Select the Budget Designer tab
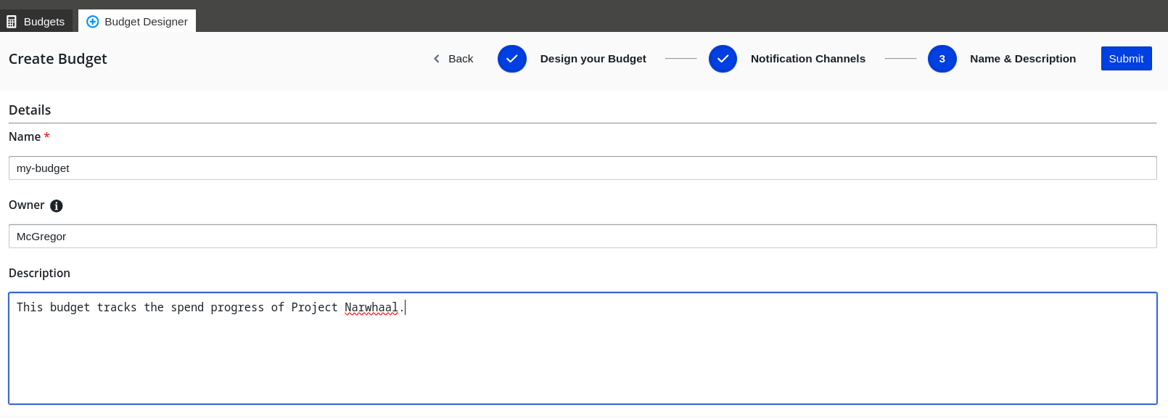Viewport: 1168px width, 418px height. click(137, 21)
